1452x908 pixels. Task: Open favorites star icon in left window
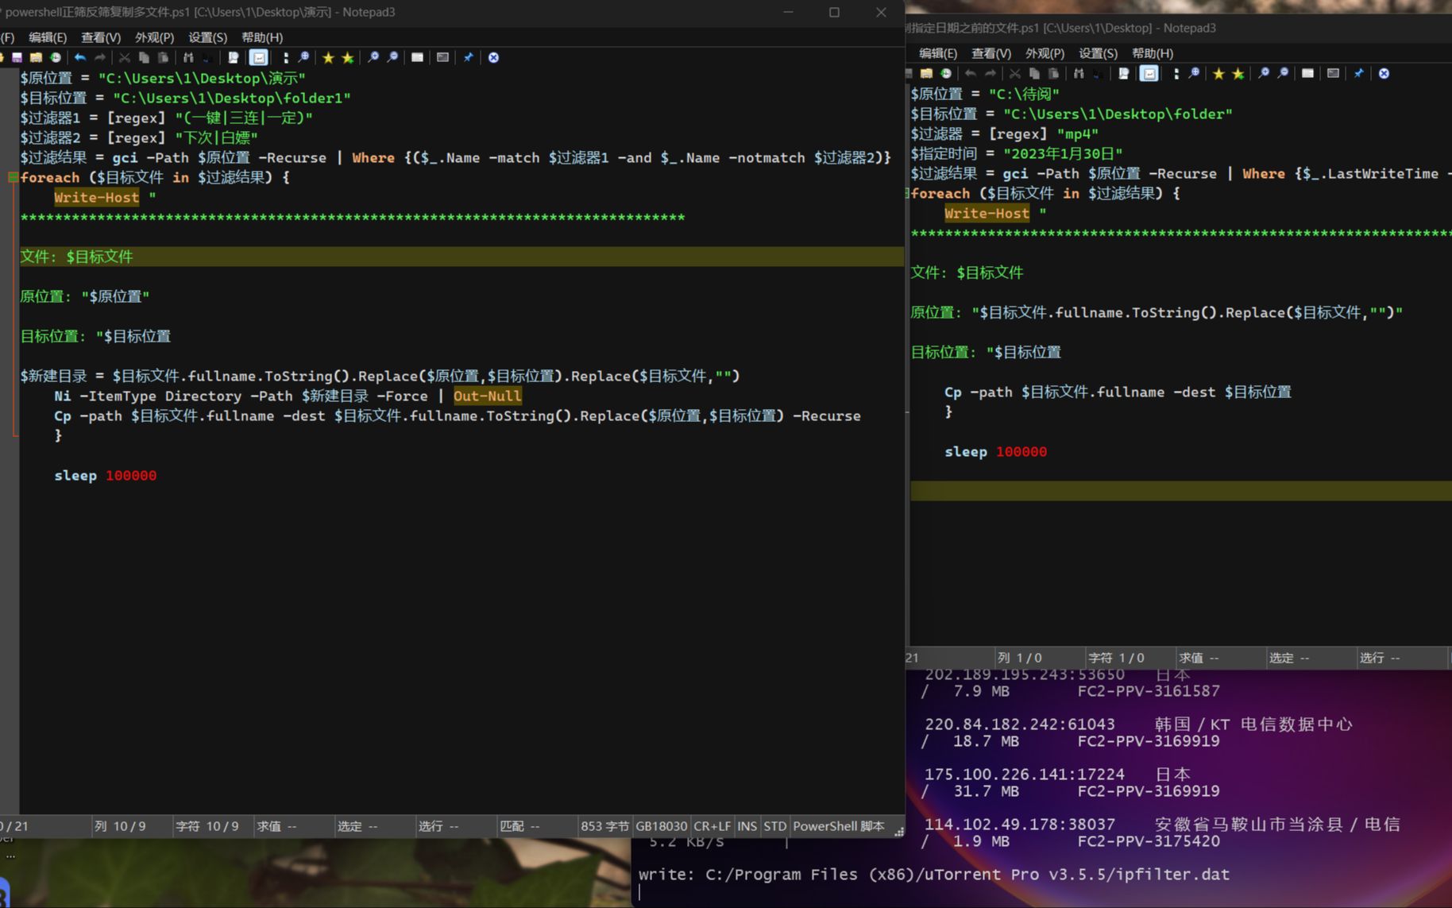(328, 57)
